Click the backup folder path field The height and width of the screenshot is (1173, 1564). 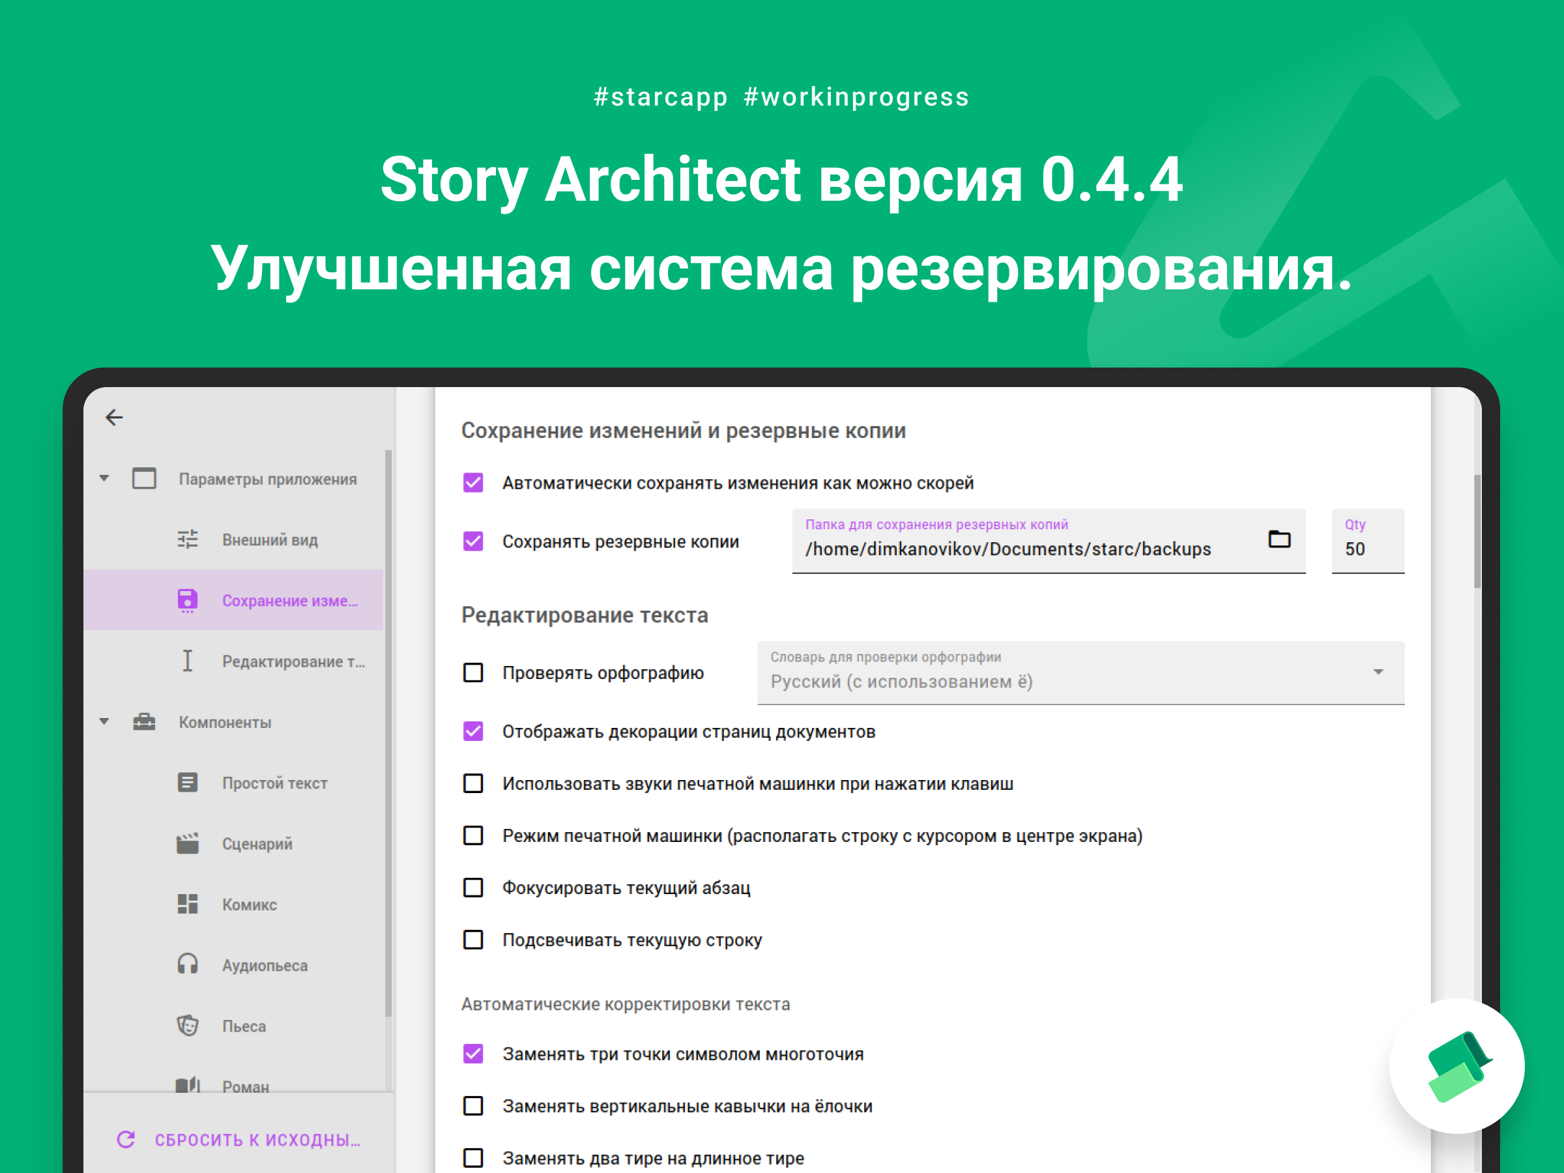(x=1049, y=541)
